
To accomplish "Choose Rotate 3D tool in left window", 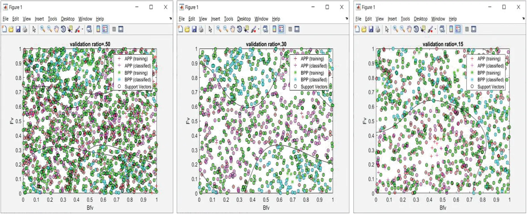I will point(63,29).
